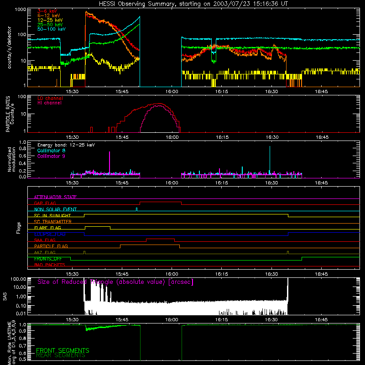Screen dimensions: 365x365
Task: Click the NON SOLAR EVENT flag label
Action: click(x=55, y=209)
